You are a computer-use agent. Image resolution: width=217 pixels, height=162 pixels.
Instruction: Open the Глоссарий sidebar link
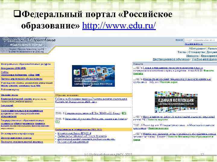click(x=7, y=105)
